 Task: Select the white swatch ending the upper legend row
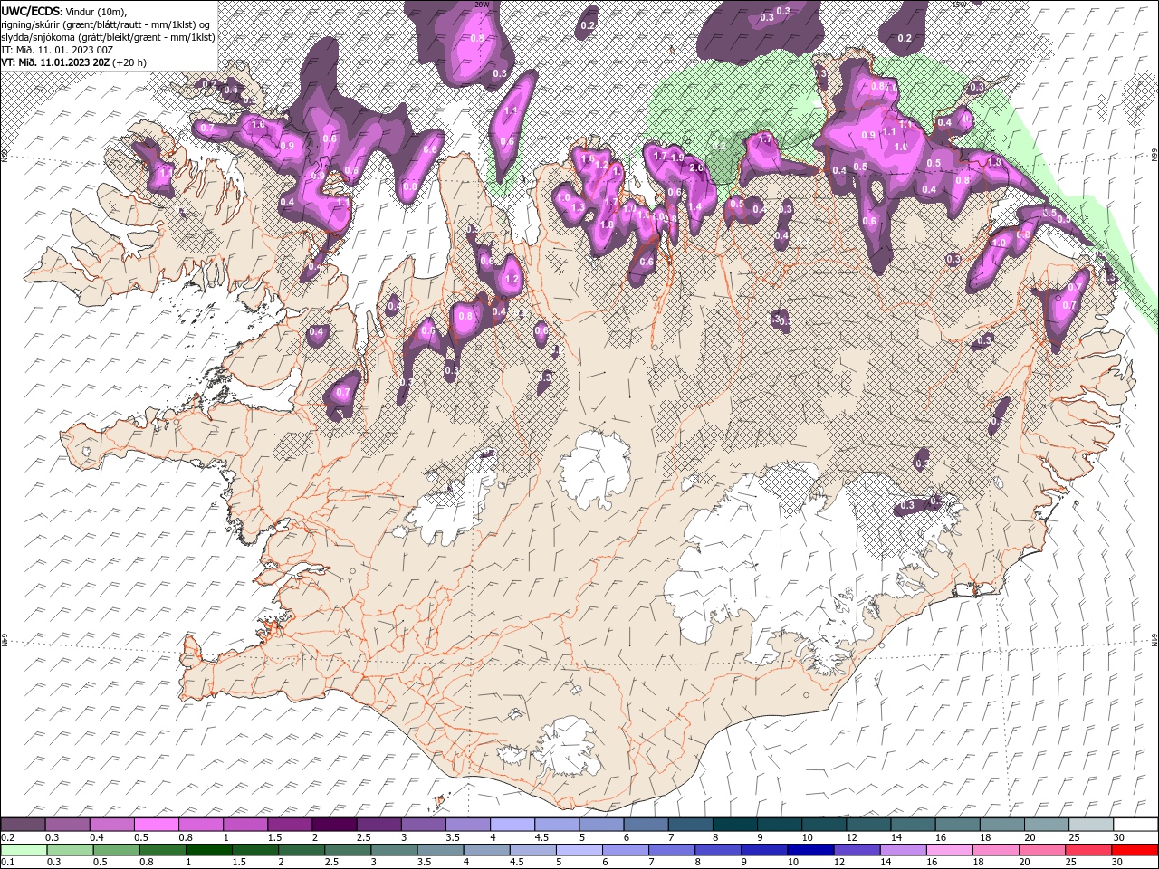click(x=1135, y=824)
